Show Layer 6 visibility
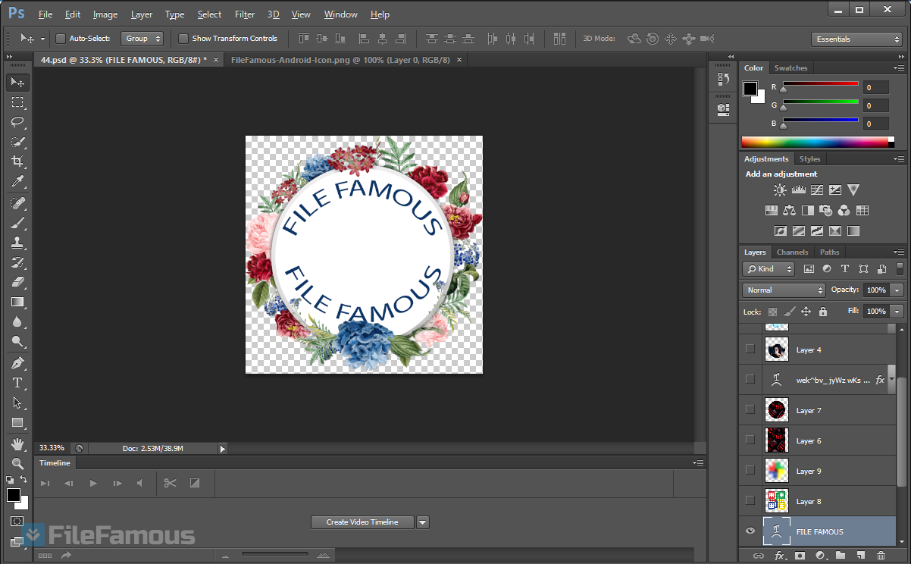 (750, 440)
